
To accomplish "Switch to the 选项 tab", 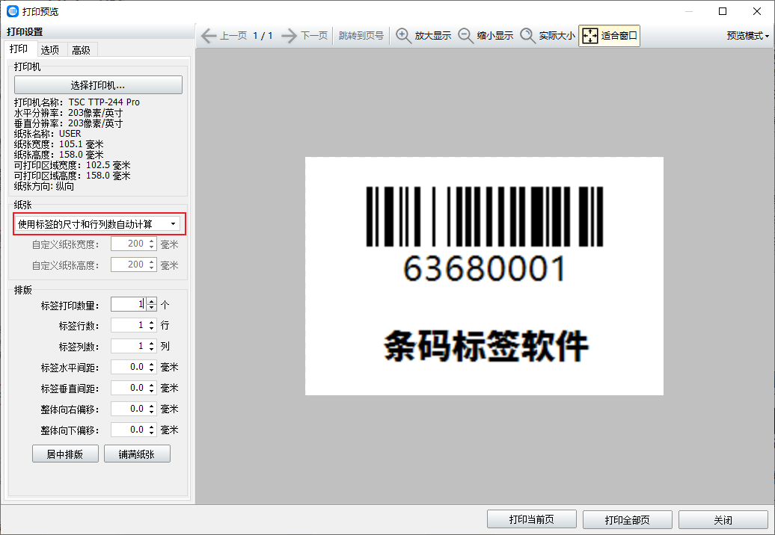I will pyautogui.click(x=50, y=50).
